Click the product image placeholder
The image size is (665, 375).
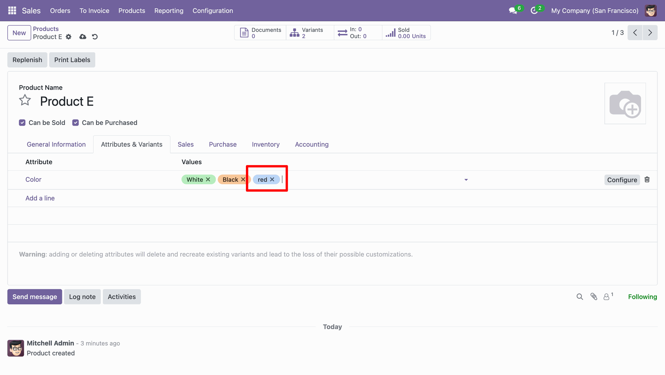(625, 104)
